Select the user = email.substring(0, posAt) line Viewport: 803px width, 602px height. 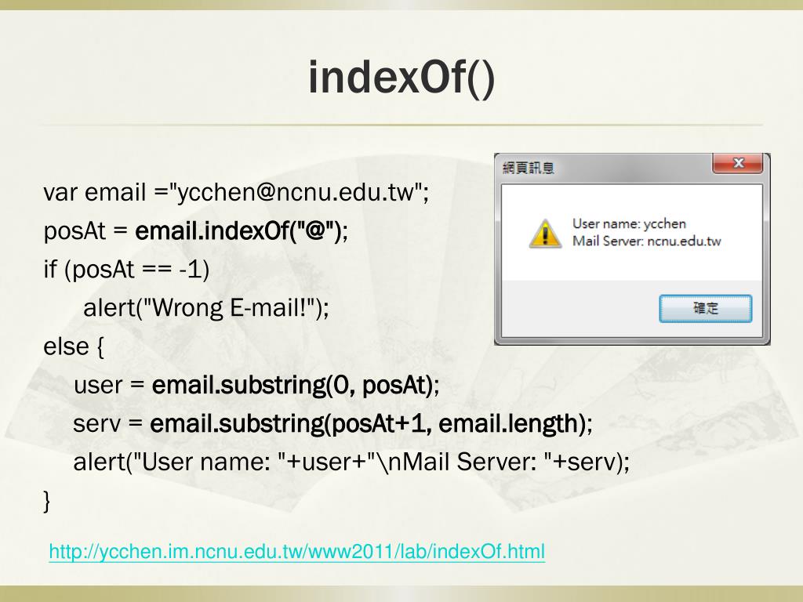pyautogui.click(x=256, y=385)
